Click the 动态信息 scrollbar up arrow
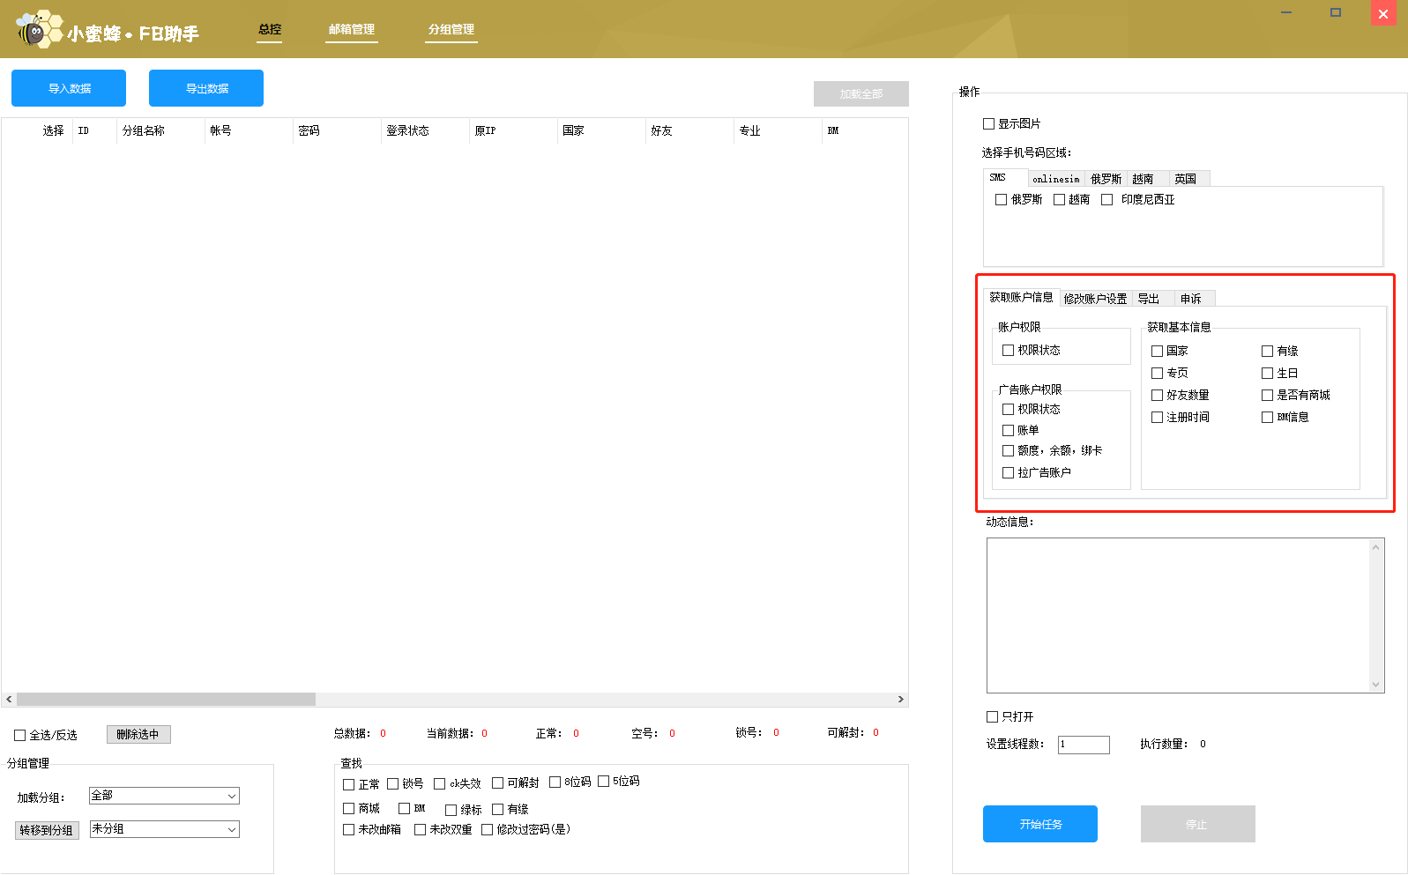The image size is (1408, 875). pyautogui.click(x=1375, y=547)
